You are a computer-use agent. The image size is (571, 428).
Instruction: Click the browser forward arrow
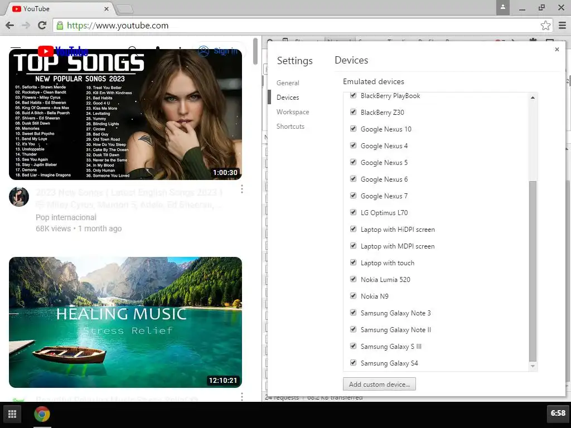pos(26,25)
